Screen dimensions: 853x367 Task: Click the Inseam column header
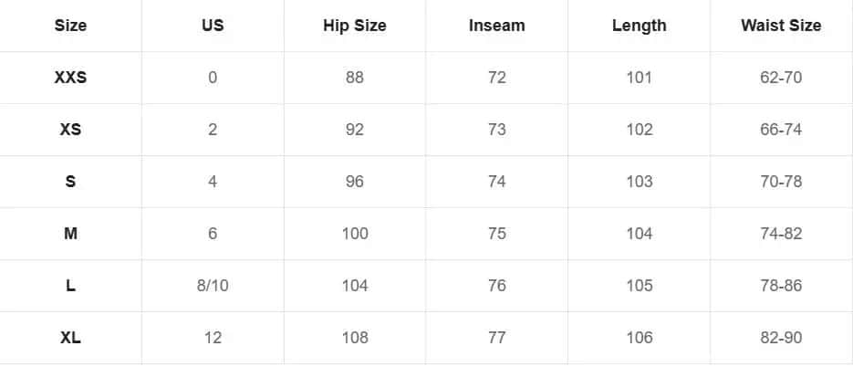point(497,26)
